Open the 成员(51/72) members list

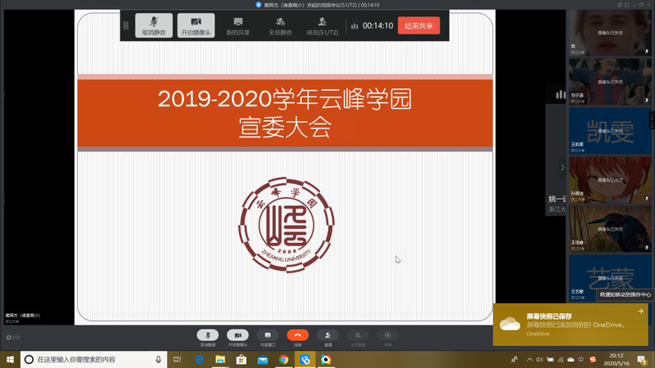click(322, 26)
